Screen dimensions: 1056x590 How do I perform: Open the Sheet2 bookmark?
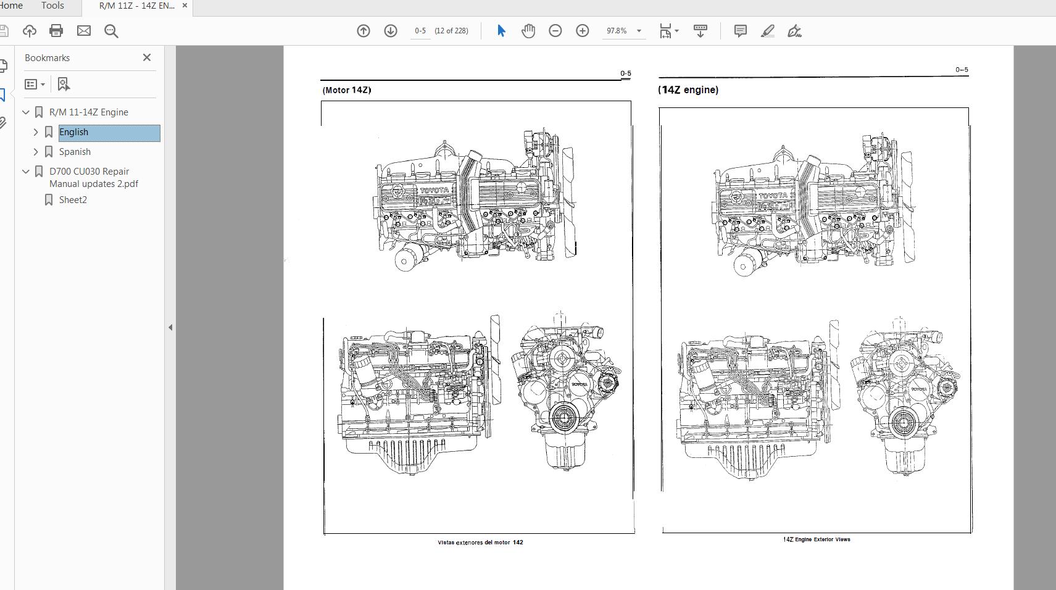73,200
